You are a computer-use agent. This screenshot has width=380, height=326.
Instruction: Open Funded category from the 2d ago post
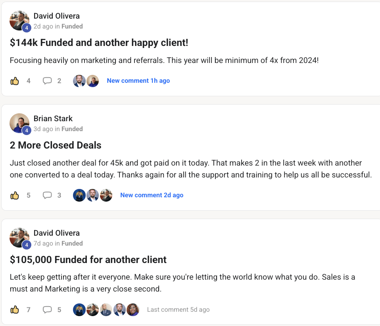click(72, 27)
